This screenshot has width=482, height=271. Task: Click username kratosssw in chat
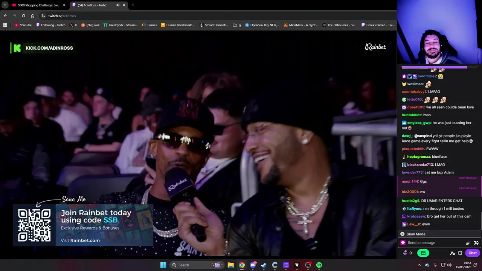tap(416, 216)
